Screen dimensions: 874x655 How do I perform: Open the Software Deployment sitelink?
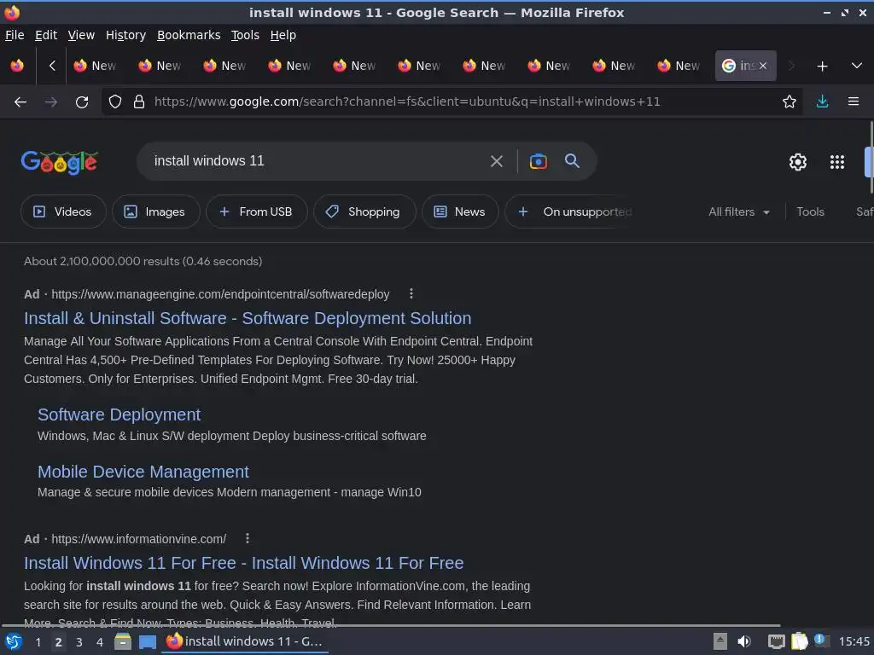click(119, 414)
